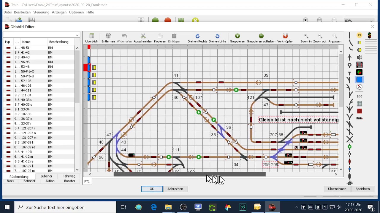Open the Anzeigen menu

coord(59,12)
